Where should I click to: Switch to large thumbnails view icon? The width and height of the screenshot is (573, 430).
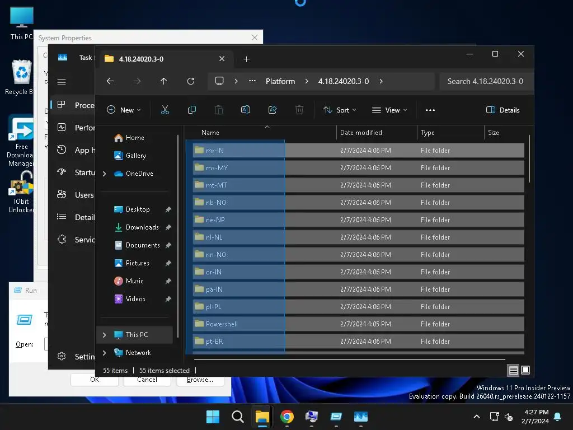pyautogui.click(x=525, y=370)
